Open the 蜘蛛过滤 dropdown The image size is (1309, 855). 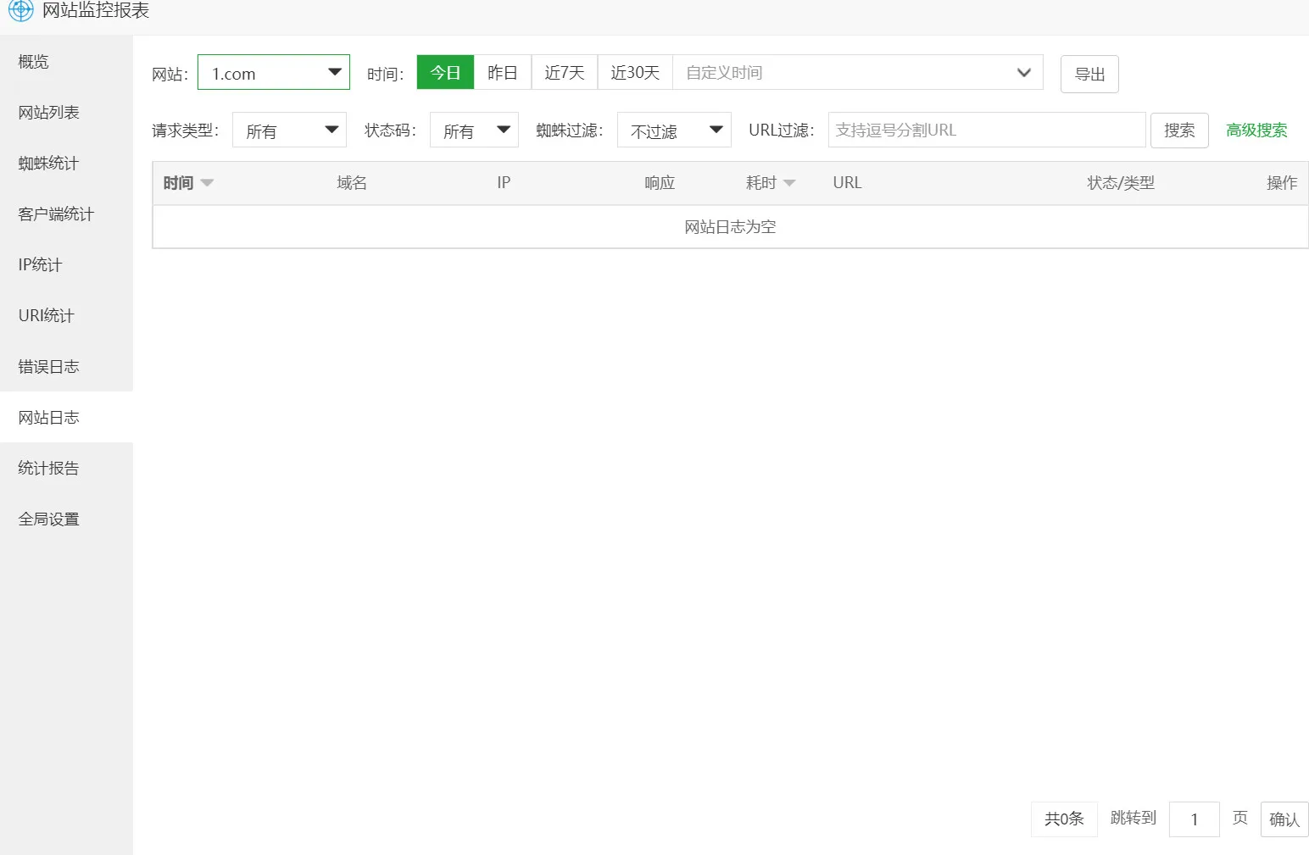tap(674, 130)
